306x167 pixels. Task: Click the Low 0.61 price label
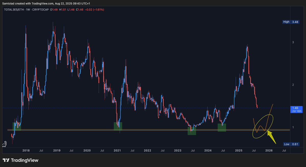pyautogui.click(x=291, y=144)
